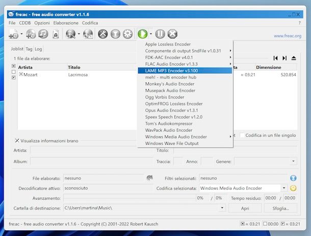Expand the FDK-AAC Encoder v4.0.1 submenu
311x236 pixels.
185,57
